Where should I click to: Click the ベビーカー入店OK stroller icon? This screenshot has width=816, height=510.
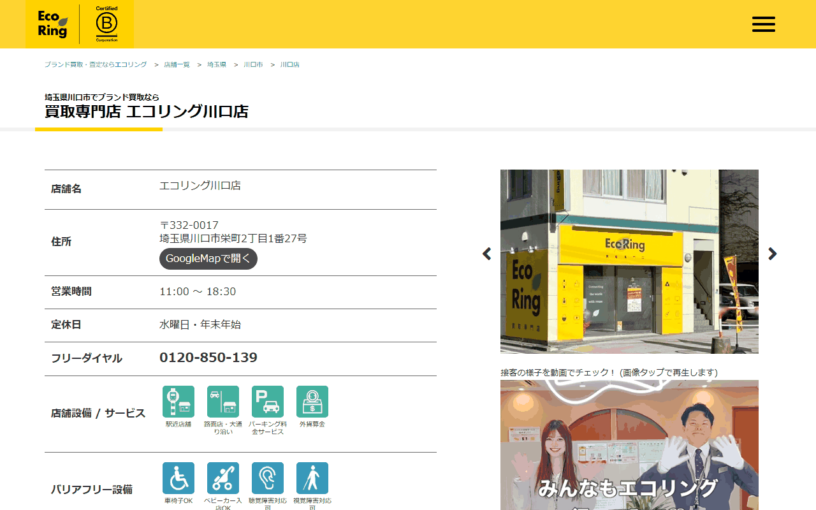[223, 478]
